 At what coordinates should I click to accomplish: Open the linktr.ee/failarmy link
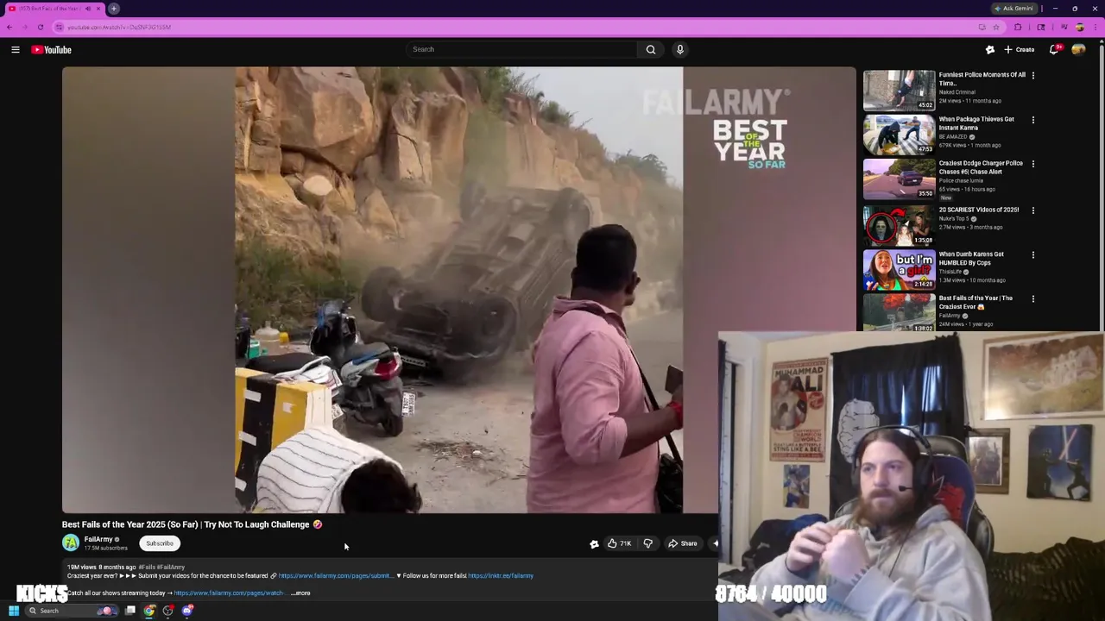[x=501, y=575]
